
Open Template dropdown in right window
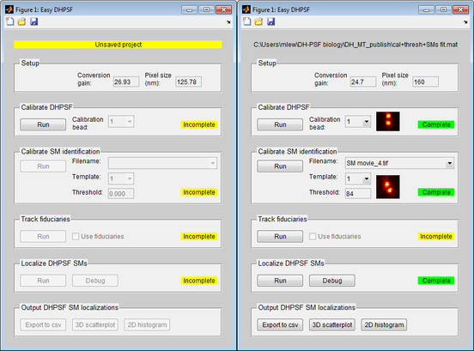358,179
